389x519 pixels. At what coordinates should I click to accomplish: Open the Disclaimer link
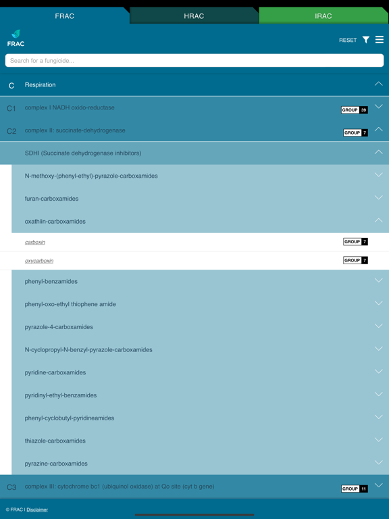pyautogui.click(x=37, y=510)
